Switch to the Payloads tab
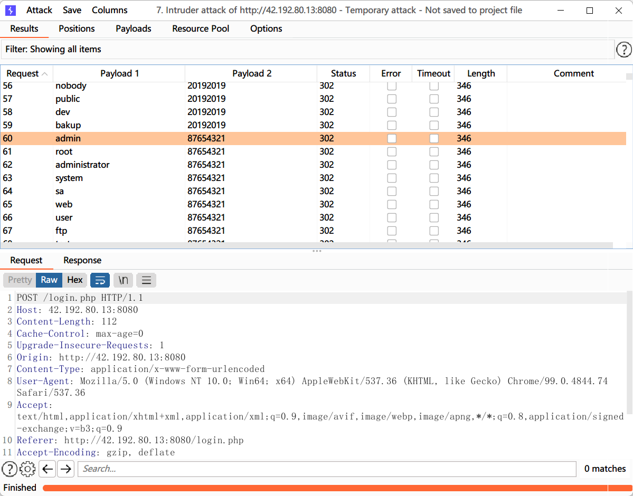The width and height of the screenshot is (633, 496). 133,28
